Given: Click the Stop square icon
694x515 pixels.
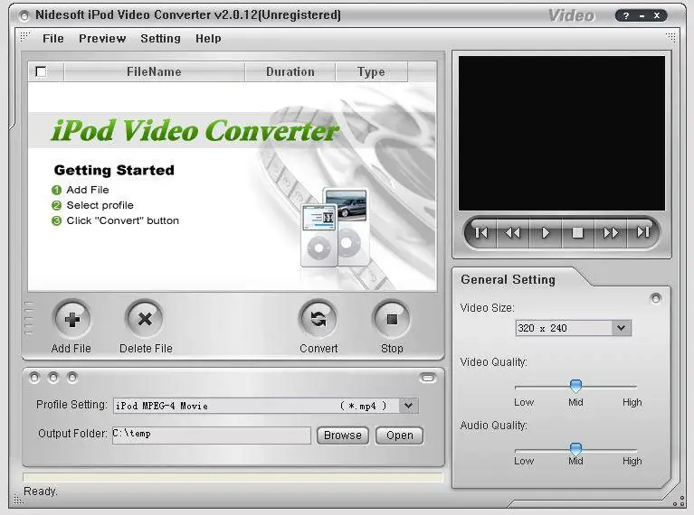Looking at the screenshot, I should point(392,319).
